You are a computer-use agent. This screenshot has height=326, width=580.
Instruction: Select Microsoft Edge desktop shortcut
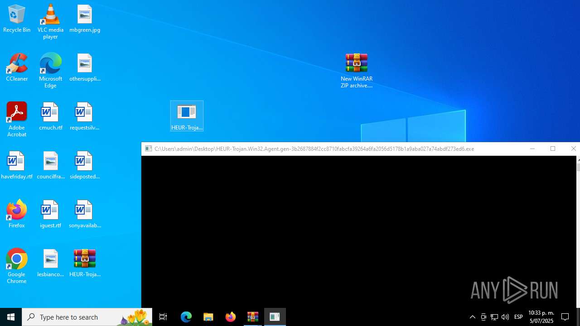50,71
